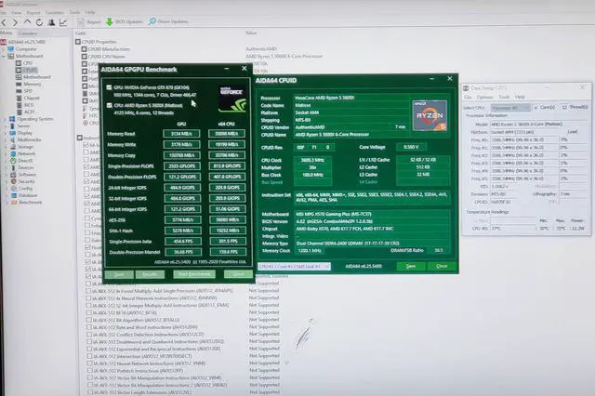Click Save in the GPGPU Benchmark window
Screen dimensions: 595x396
(119, 274)
